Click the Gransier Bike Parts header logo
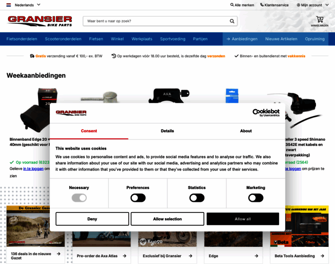The height and width of the screenshot is (264, 335). pyautogui.click(x=40, y=21)
